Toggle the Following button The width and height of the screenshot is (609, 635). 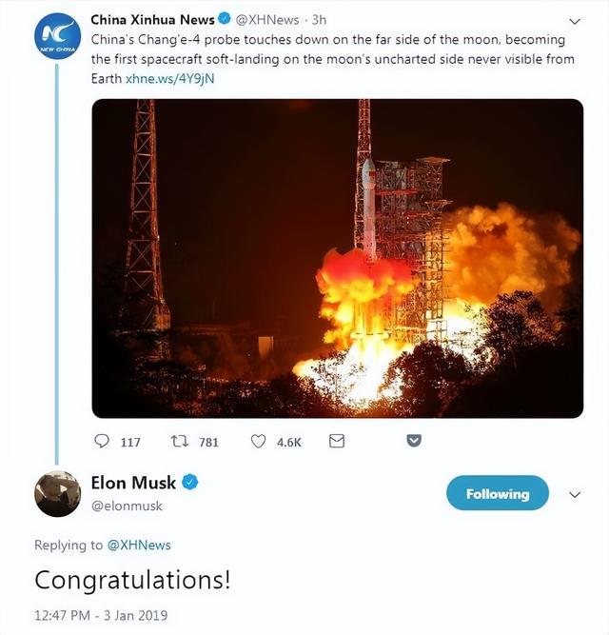497,494
